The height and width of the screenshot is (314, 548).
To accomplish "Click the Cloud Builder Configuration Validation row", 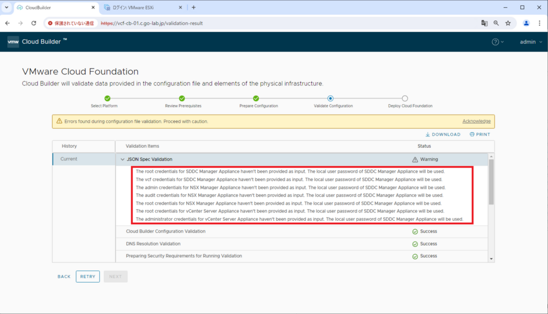I will coord(302,231).
